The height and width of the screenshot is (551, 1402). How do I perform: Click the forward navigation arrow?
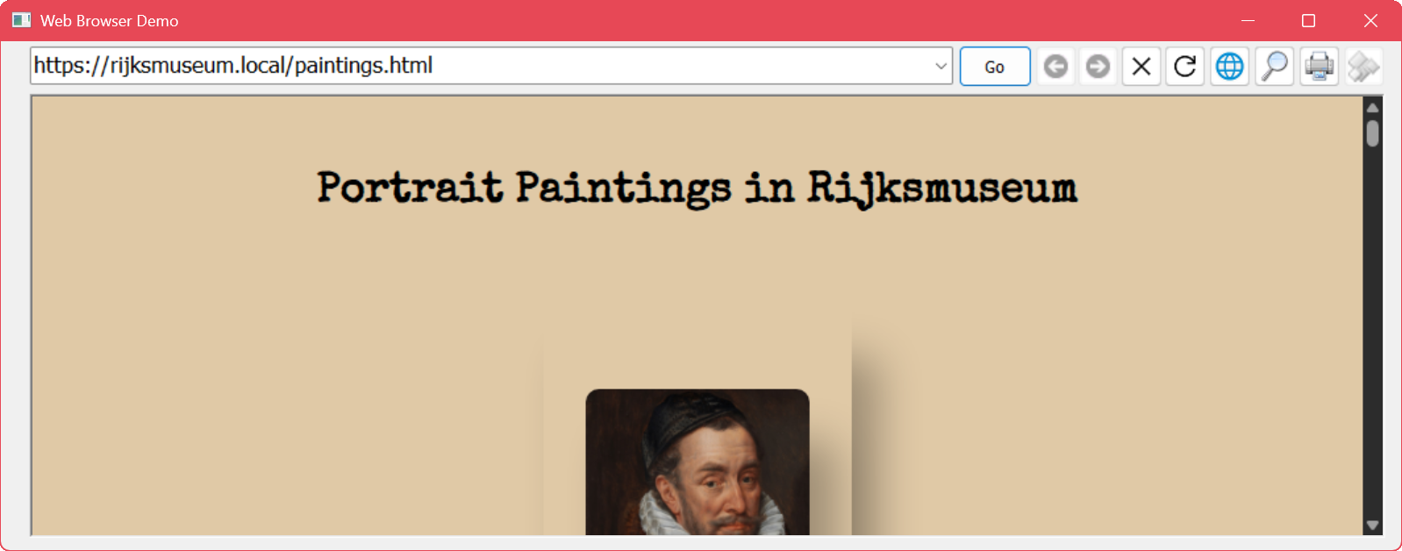pyautogui.click(x=1098, y=67)
